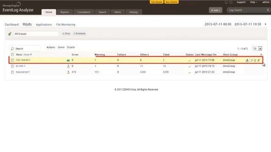This screenshot has width=271, height=152.
Task: Open host 192.168.49.1
Action: click(23, 60)
